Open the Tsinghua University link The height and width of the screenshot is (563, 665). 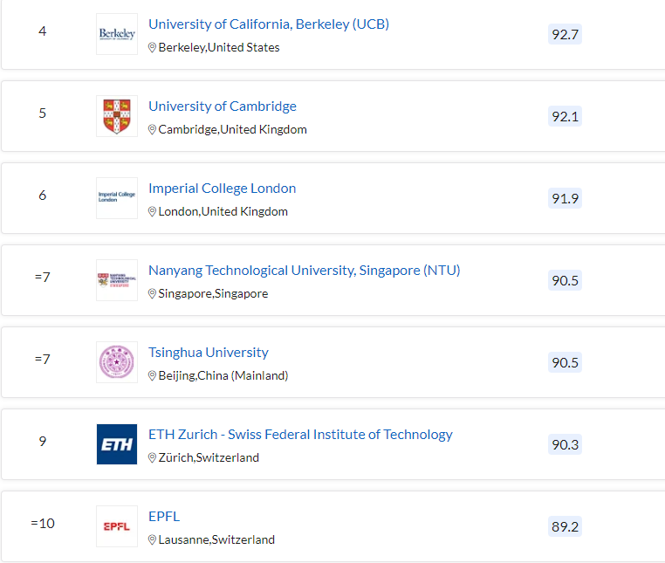209,353
